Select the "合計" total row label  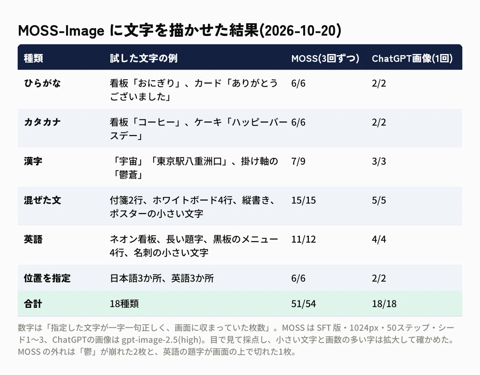point(33,303)
